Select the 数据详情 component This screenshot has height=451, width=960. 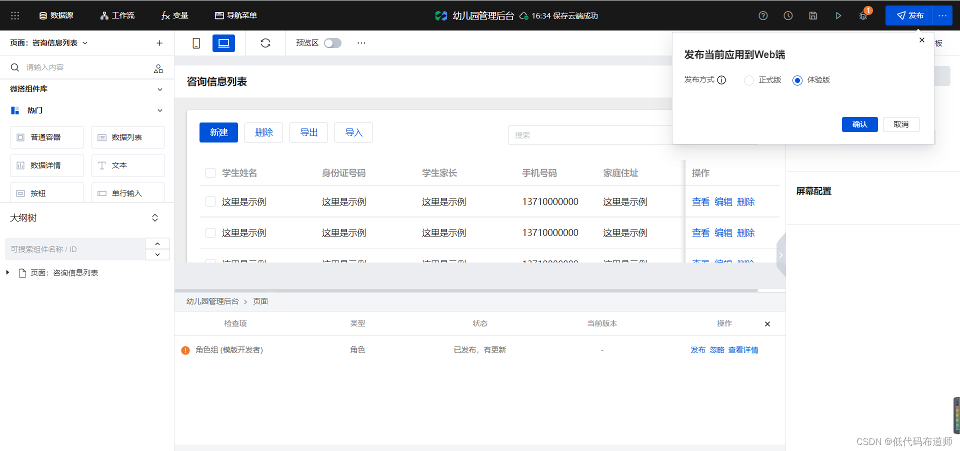pos(47,165)
